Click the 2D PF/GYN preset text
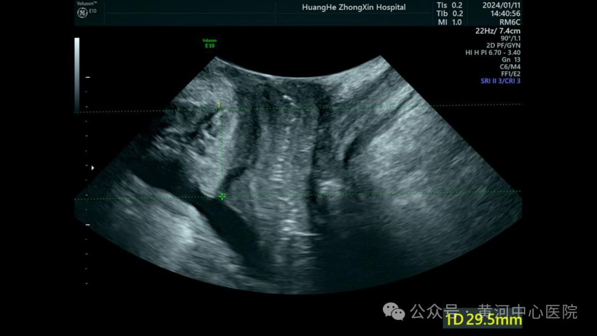 pos(503,45)
